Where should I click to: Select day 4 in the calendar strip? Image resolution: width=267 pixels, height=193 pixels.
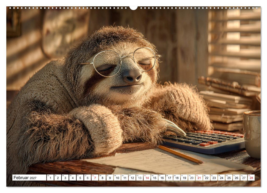pyautogui.click(x=73, y=178)
